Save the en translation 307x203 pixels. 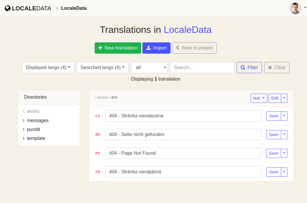[x=274, y=153]
